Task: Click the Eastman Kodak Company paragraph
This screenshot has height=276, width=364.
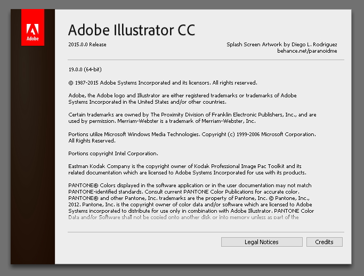Action: (x=187, y=169)
